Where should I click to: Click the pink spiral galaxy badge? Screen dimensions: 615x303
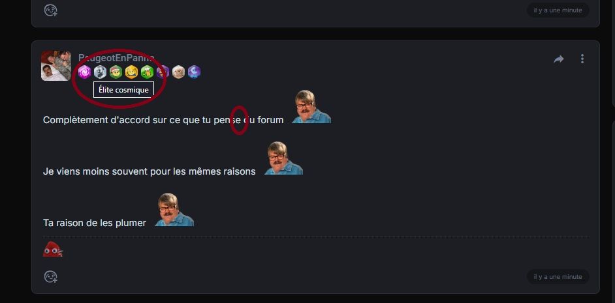pos(84,72)
